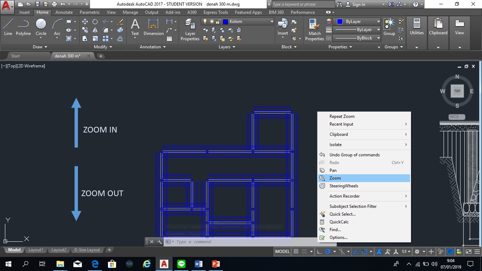Click Options in the context menu

tap(338, 237)
